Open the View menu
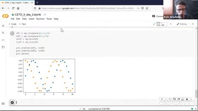Viewport: 198px width, 111px height. (x=24, y=19)
